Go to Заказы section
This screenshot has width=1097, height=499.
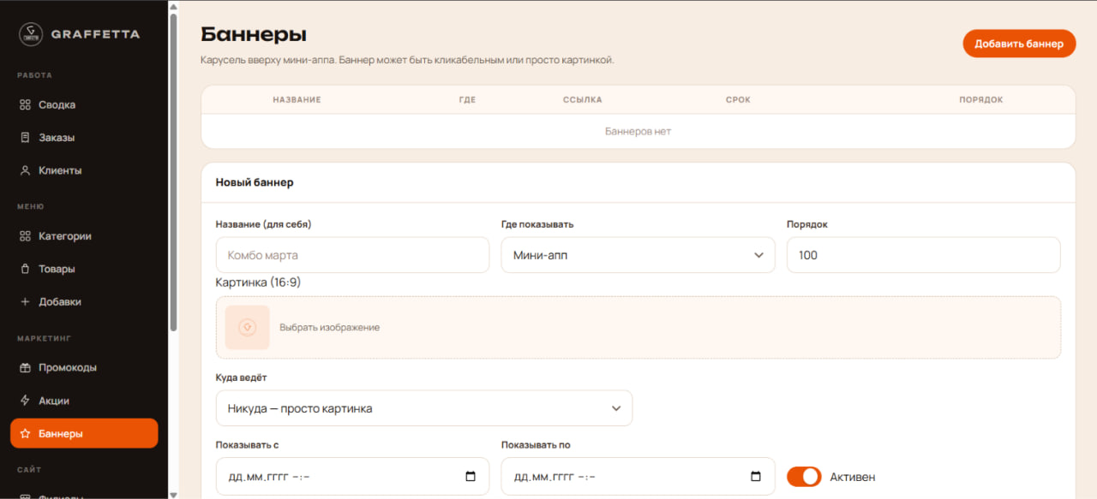tap(84, 138)
